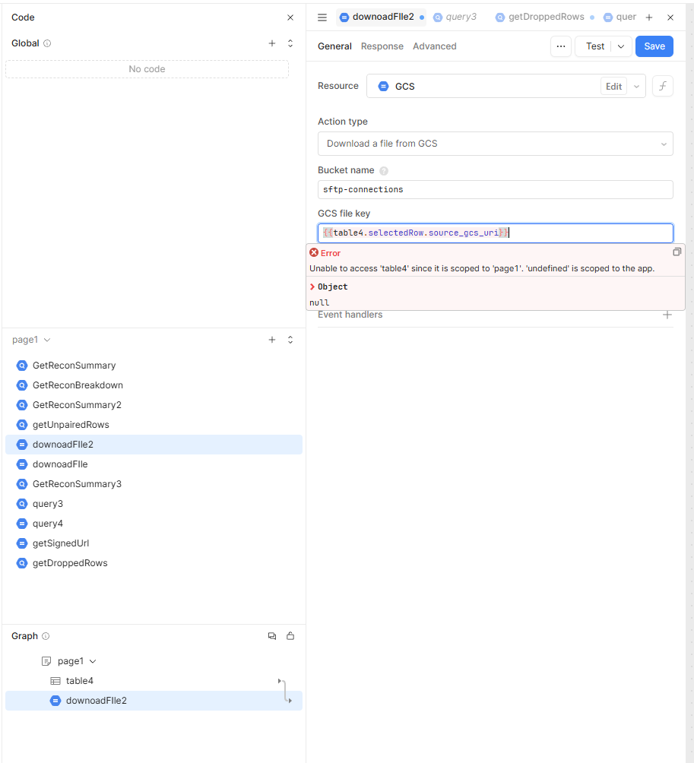Copy the error message to clipboard
The height and width of the screenshot is (763, 694).
point(677,252)
